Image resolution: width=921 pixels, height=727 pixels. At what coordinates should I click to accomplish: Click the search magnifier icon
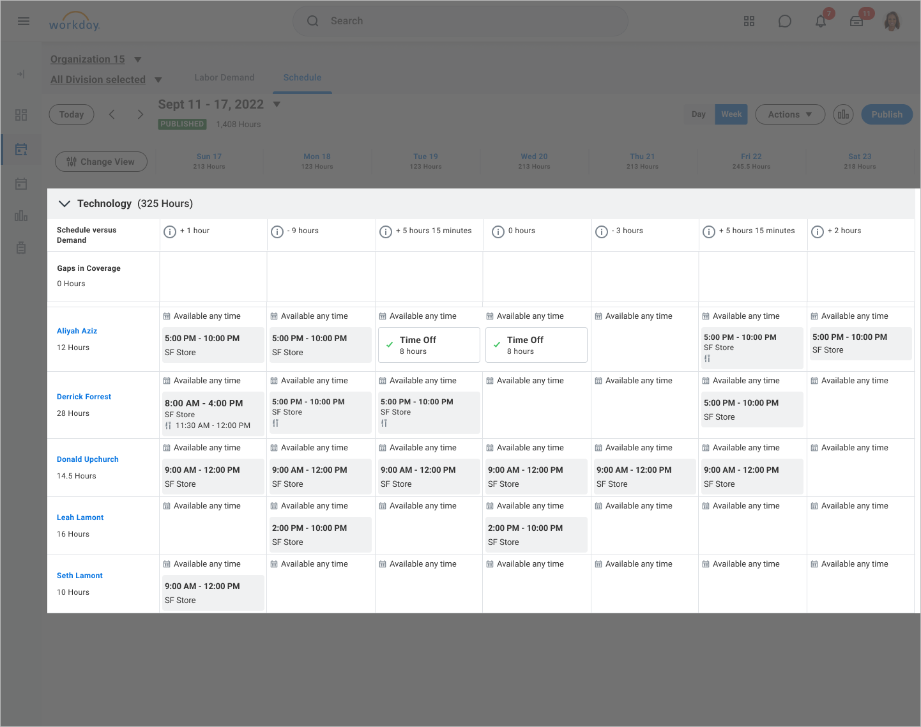tap(313, 21)
